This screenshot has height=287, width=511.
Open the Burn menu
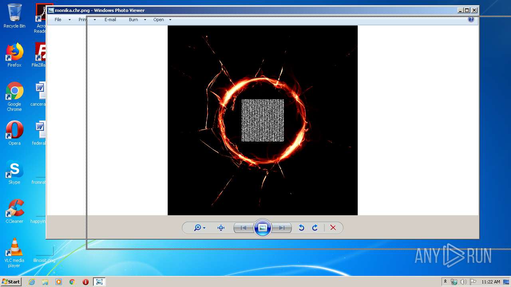[133, 20]
